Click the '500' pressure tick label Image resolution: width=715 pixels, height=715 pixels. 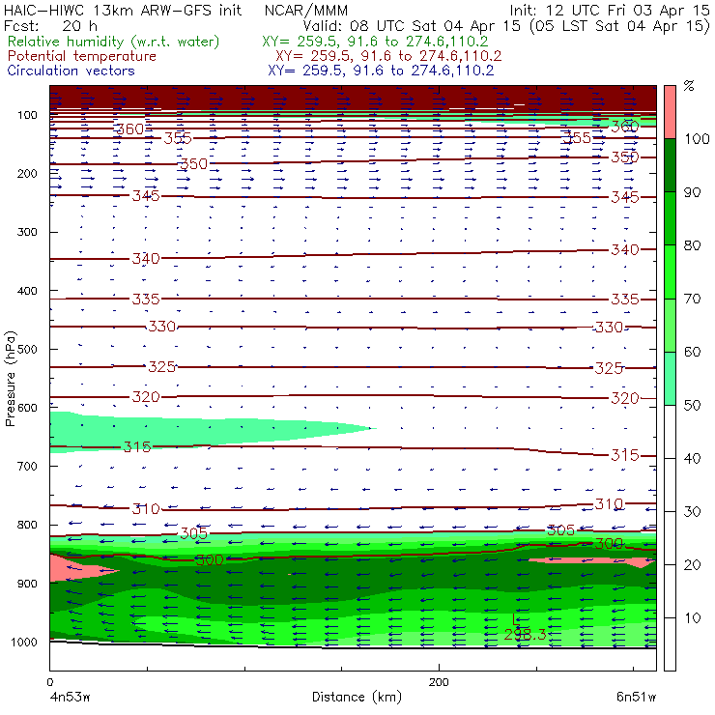(x=27, y=350)
